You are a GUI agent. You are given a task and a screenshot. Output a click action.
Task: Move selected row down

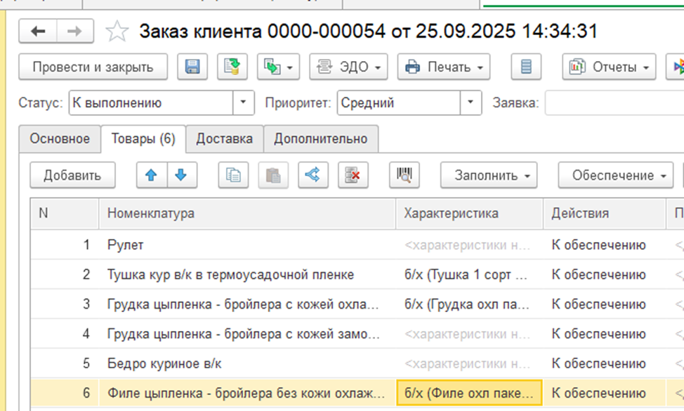click(x=181, y=175)
